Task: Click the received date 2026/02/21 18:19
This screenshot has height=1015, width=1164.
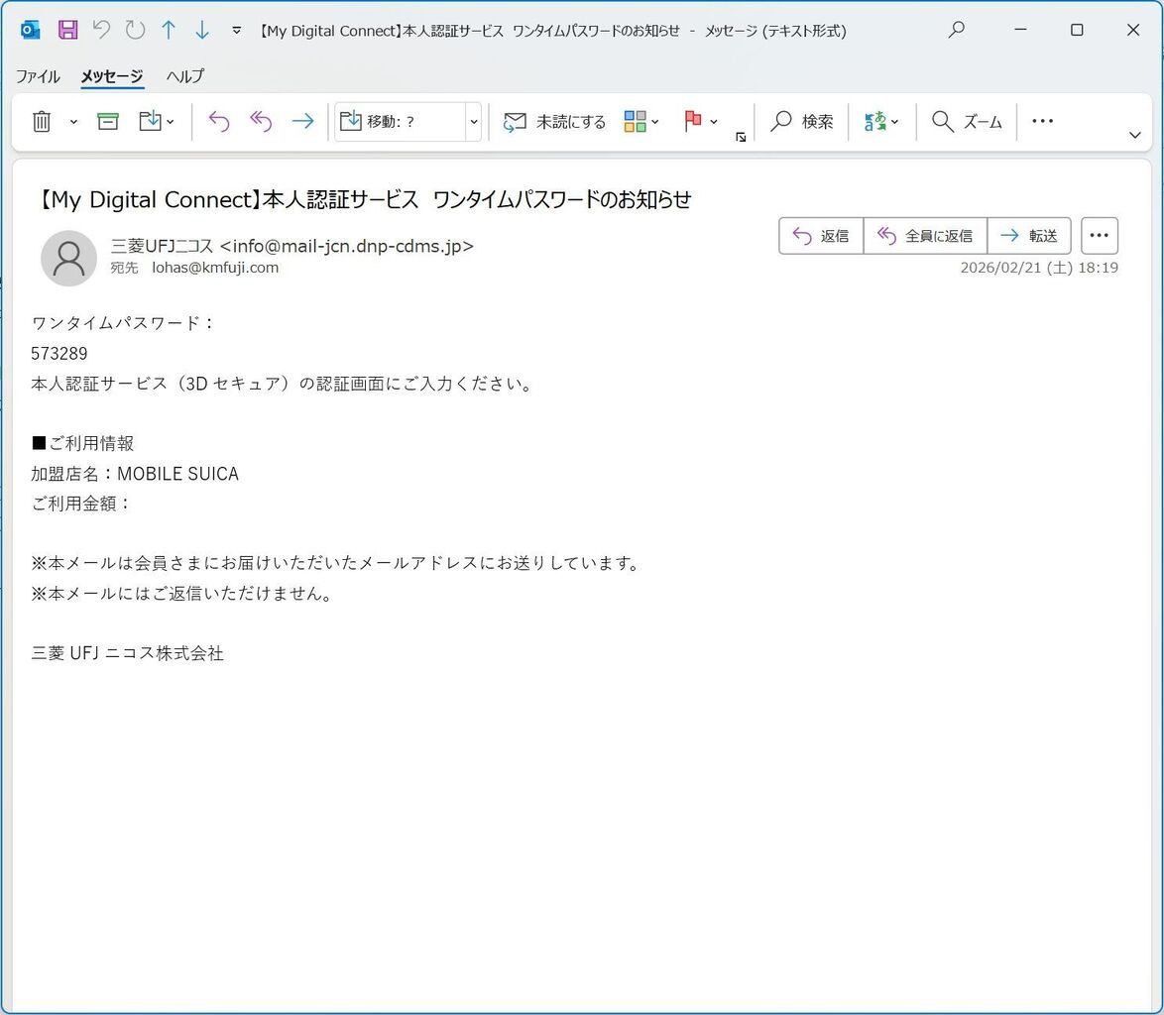Action: pyautogui.click(x=1039, y=267)
